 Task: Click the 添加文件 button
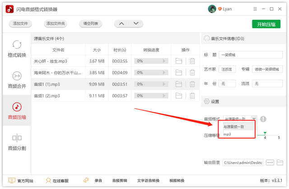coord(20,24)
